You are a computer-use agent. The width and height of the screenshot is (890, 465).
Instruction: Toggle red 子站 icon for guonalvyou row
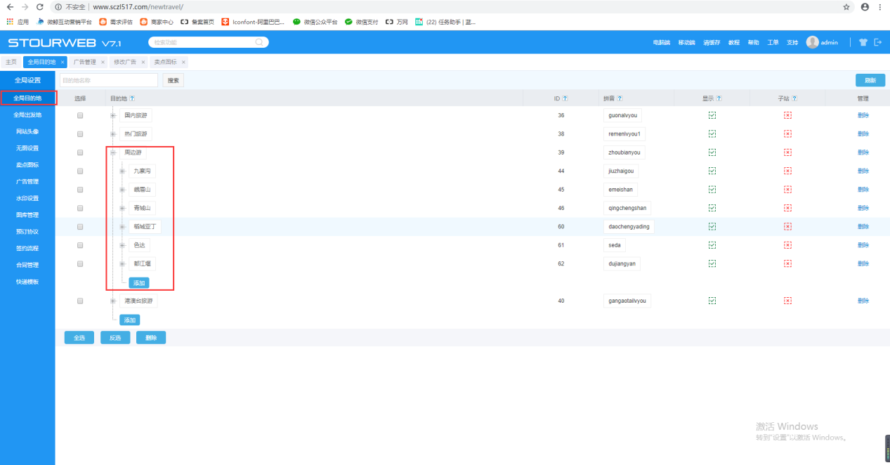(787, 115)
